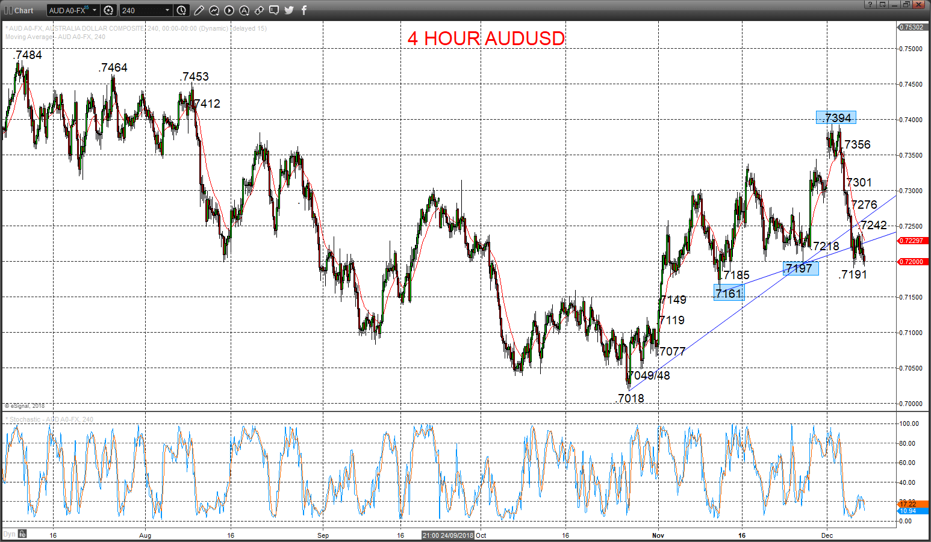Click the link chain icon
This screenshot has height=542, width=931.
(259, 10)
